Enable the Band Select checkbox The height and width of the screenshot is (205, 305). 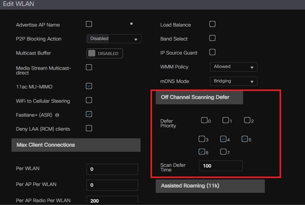[x=212, y=38]
